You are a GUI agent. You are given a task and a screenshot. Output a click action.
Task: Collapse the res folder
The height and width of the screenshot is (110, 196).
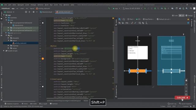6,35
